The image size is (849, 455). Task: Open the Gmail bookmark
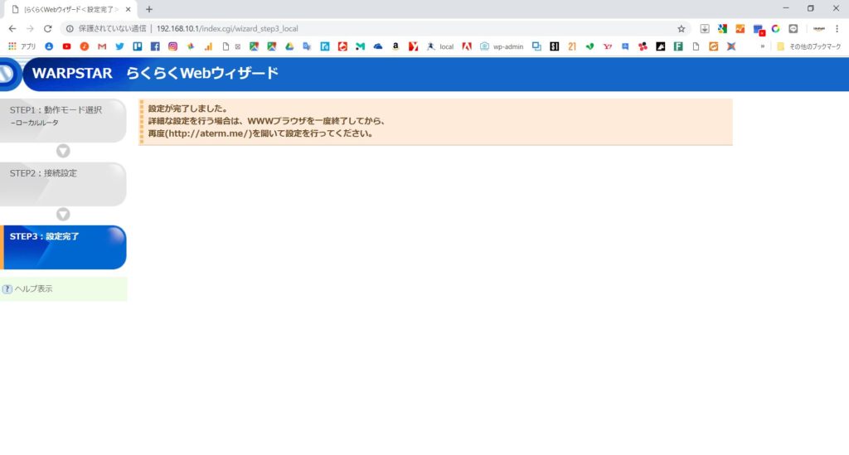pyautogui.click(x=102, y=46)
